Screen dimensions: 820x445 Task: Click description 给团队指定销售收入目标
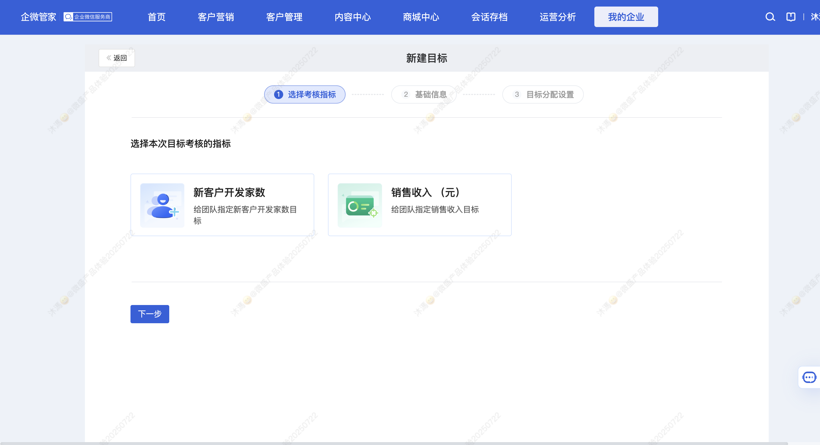[435, 209]
